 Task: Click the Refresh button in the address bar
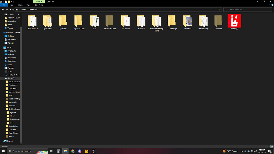220,10
